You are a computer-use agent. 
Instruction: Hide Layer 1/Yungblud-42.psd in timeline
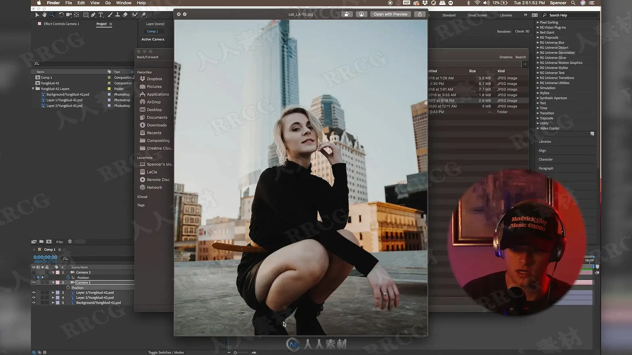pos(34,293)
